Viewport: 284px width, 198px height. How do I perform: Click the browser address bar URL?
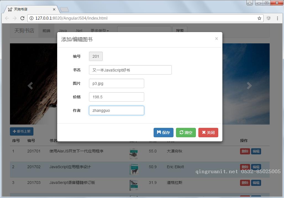(x=71, y=18)
